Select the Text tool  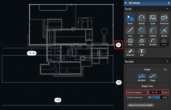coord(142,52)
